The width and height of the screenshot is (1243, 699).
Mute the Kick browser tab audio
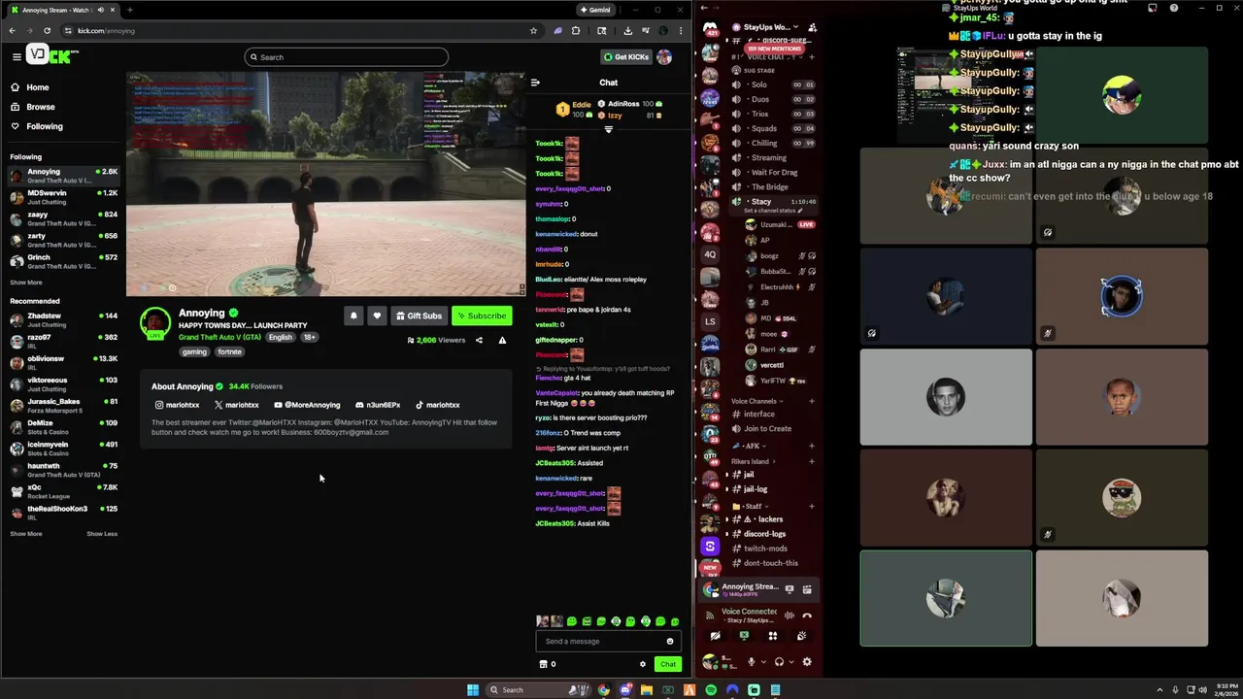[101, 10]
